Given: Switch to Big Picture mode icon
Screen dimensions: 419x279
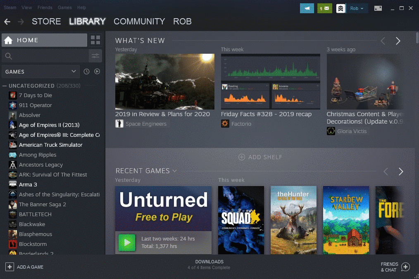Looking at the screenshot, I should pyautogui.click(x=378, y=8).
